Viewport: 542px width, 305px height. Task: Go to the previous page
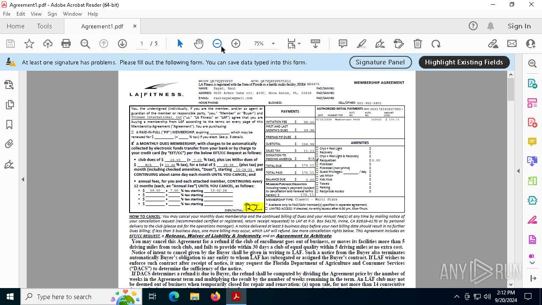[104, 44]
